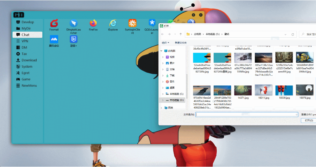The height and width of the screenshot is (167, 316).
Task: Expand the address bar history dropdown
Action: [285, 34]
